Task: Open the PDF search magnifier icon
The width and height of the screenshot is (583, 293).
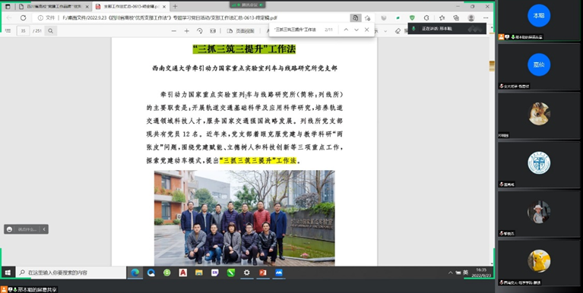Action: 51,31
